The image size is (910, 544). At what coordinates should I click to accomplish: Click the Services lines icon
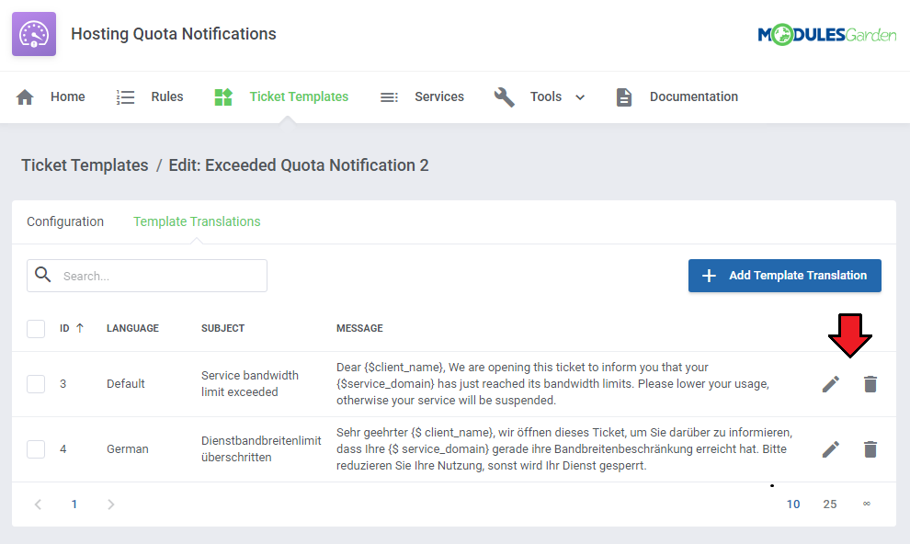[x=389, y=97]
